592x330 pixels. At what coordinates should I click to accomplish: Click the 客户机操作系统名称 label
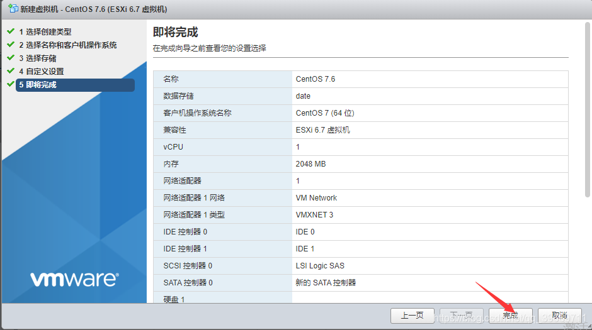point(197,113)
